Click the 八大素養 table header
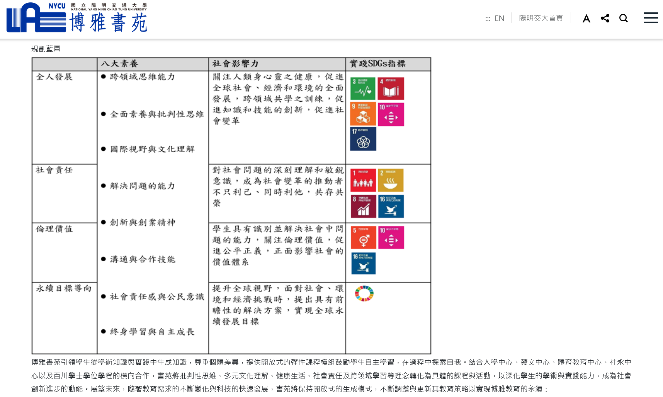This screenshot has width=663, height=397. (119, 64)
